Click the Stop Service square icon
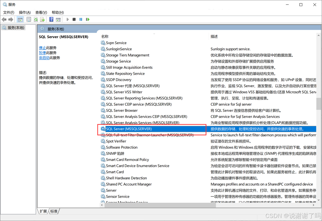The width and height of the screenshot is (322, 221). coord(74,20)
